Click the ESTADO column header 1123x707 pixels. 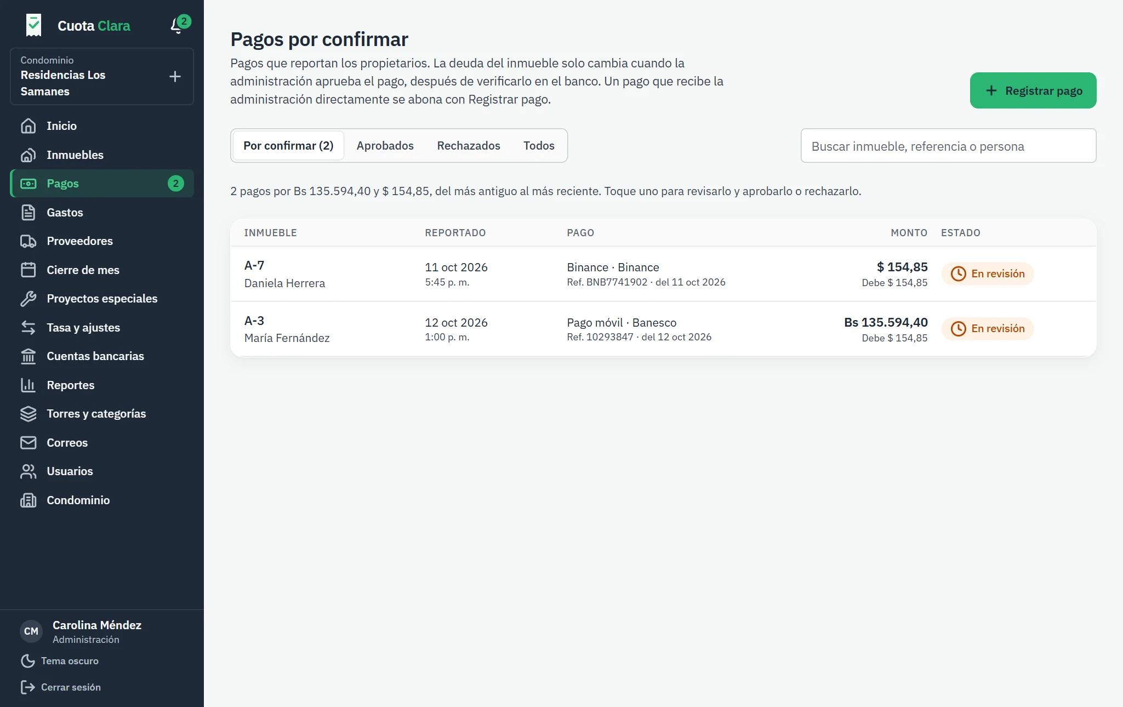click(960, 233)
